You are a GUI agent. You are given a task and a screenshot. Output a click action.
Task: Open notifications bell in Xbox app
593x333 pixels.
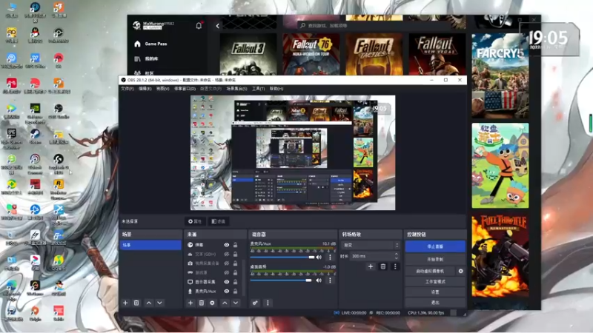click(x=199, y=26)
